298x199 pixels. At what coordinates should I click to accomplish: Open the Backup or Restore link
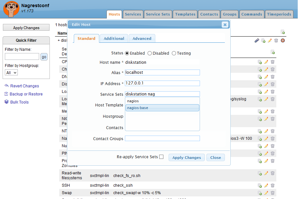[x=26, y=94]
